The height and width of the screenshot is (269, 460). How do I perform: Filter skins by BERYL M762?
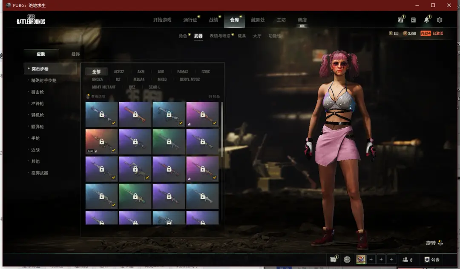pos(190,80)
